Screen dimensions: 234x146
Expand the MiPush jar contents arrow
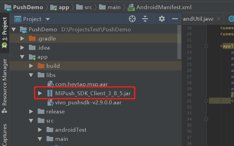pyautogui.click(x=40, y=93)
